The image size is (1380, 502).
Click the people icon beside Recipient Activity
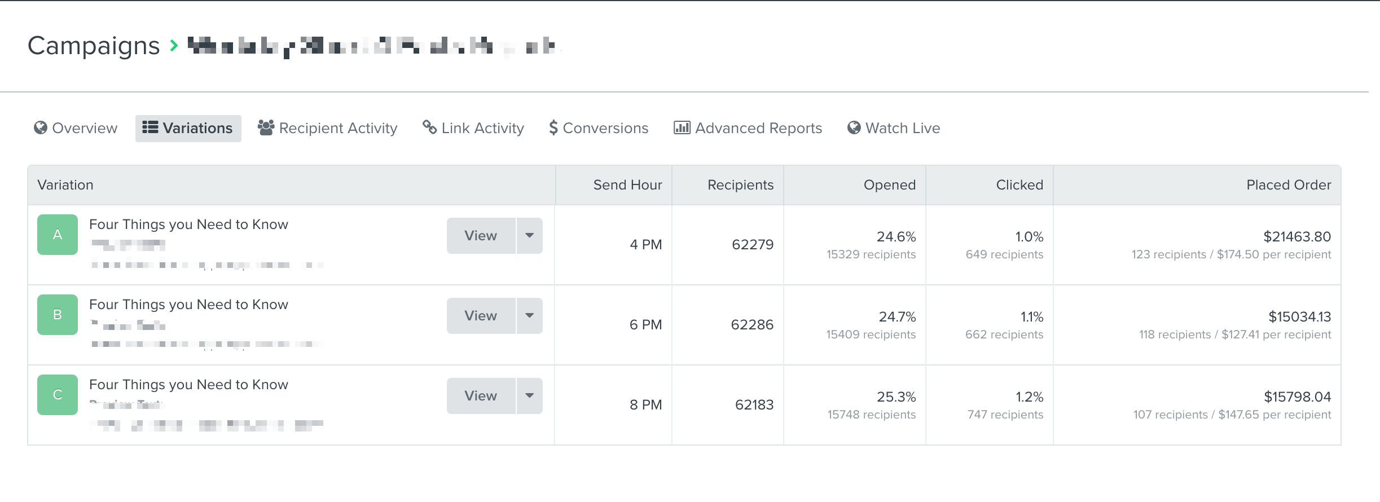[266, 127]
